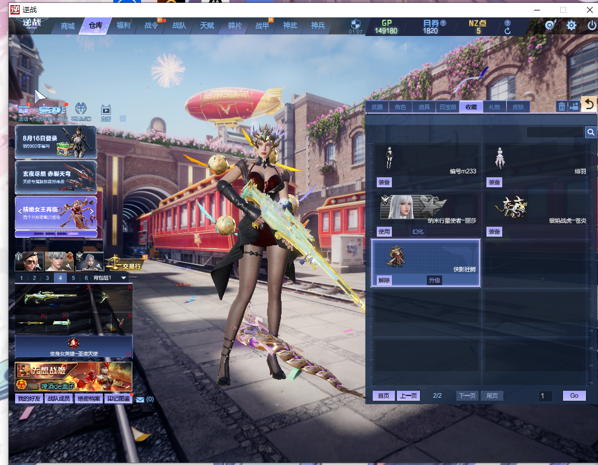Click the Go page jump button
The width and height of the screenshot is (598, 465).
click(x=574, y=395)
